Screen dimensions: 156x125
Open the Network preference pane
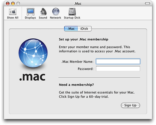coord(55,13)
